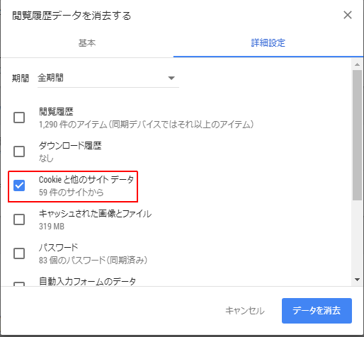Check the 閲覧履歴 checkbox
364x337 pixels.
pos(19,118)
